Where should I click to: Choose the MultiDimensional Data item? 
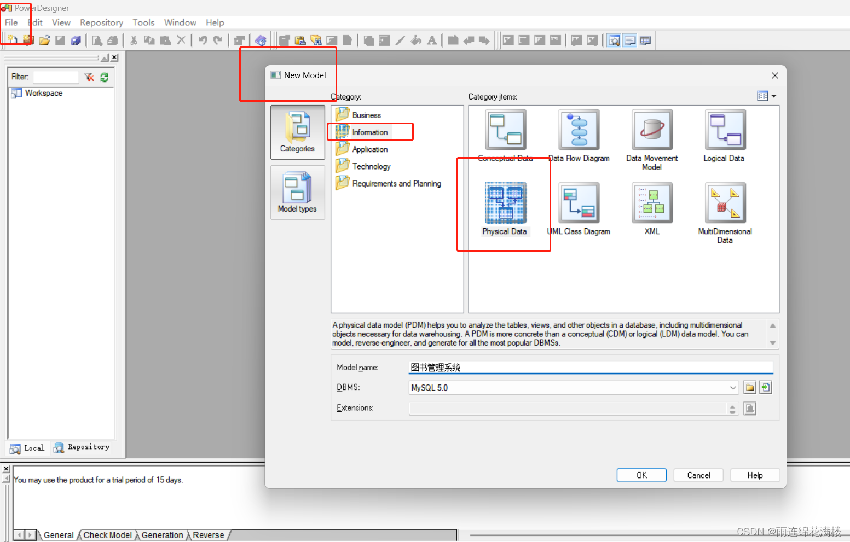725,213
